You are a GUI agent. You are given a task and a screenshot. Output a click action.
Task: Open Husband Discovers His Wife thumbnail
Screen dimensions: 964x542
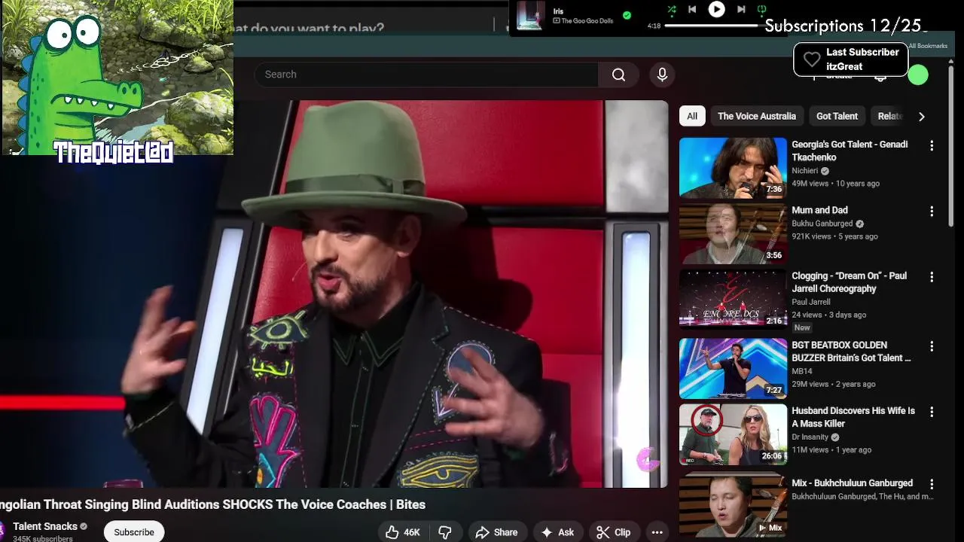coord(733,434)
